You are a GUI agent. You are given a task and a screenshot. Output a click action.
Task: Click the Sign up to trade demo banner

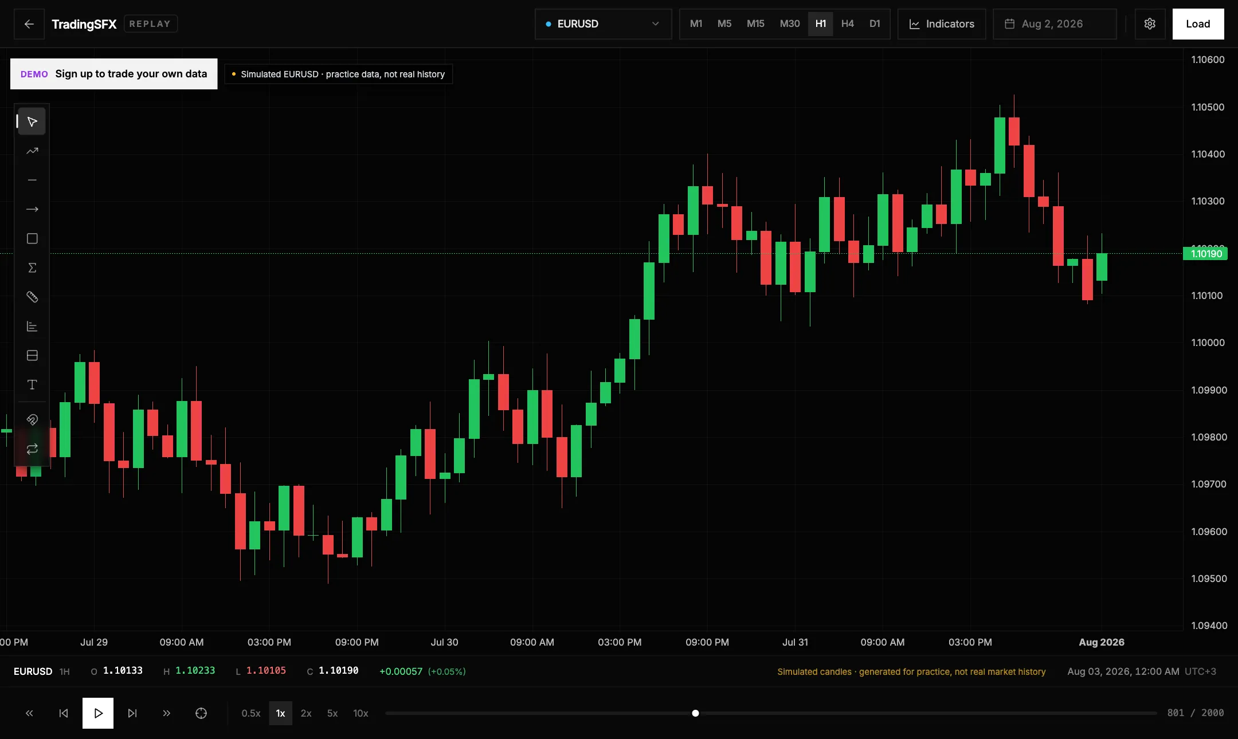(x=113, y=74)
